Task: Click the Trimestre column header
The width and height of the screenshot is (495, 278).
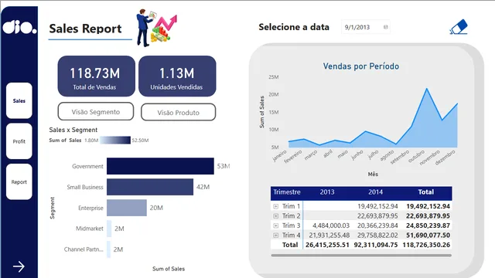Action: (287, 192)
